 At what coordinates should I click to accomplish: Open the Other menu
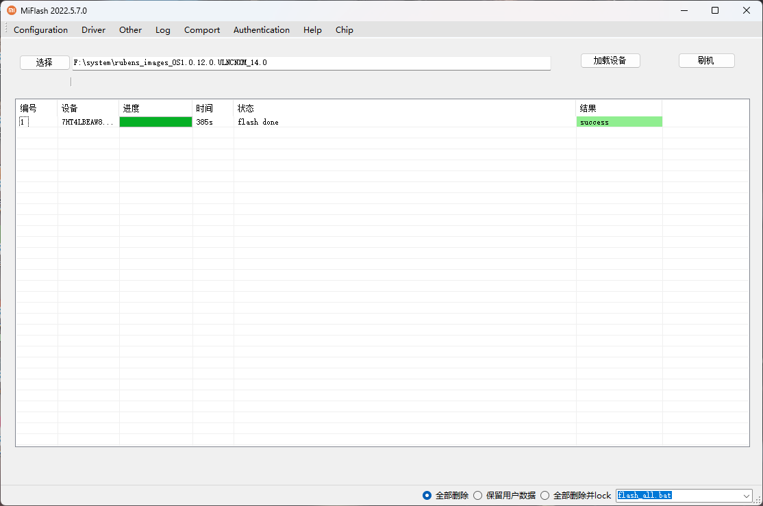[130, 29]
